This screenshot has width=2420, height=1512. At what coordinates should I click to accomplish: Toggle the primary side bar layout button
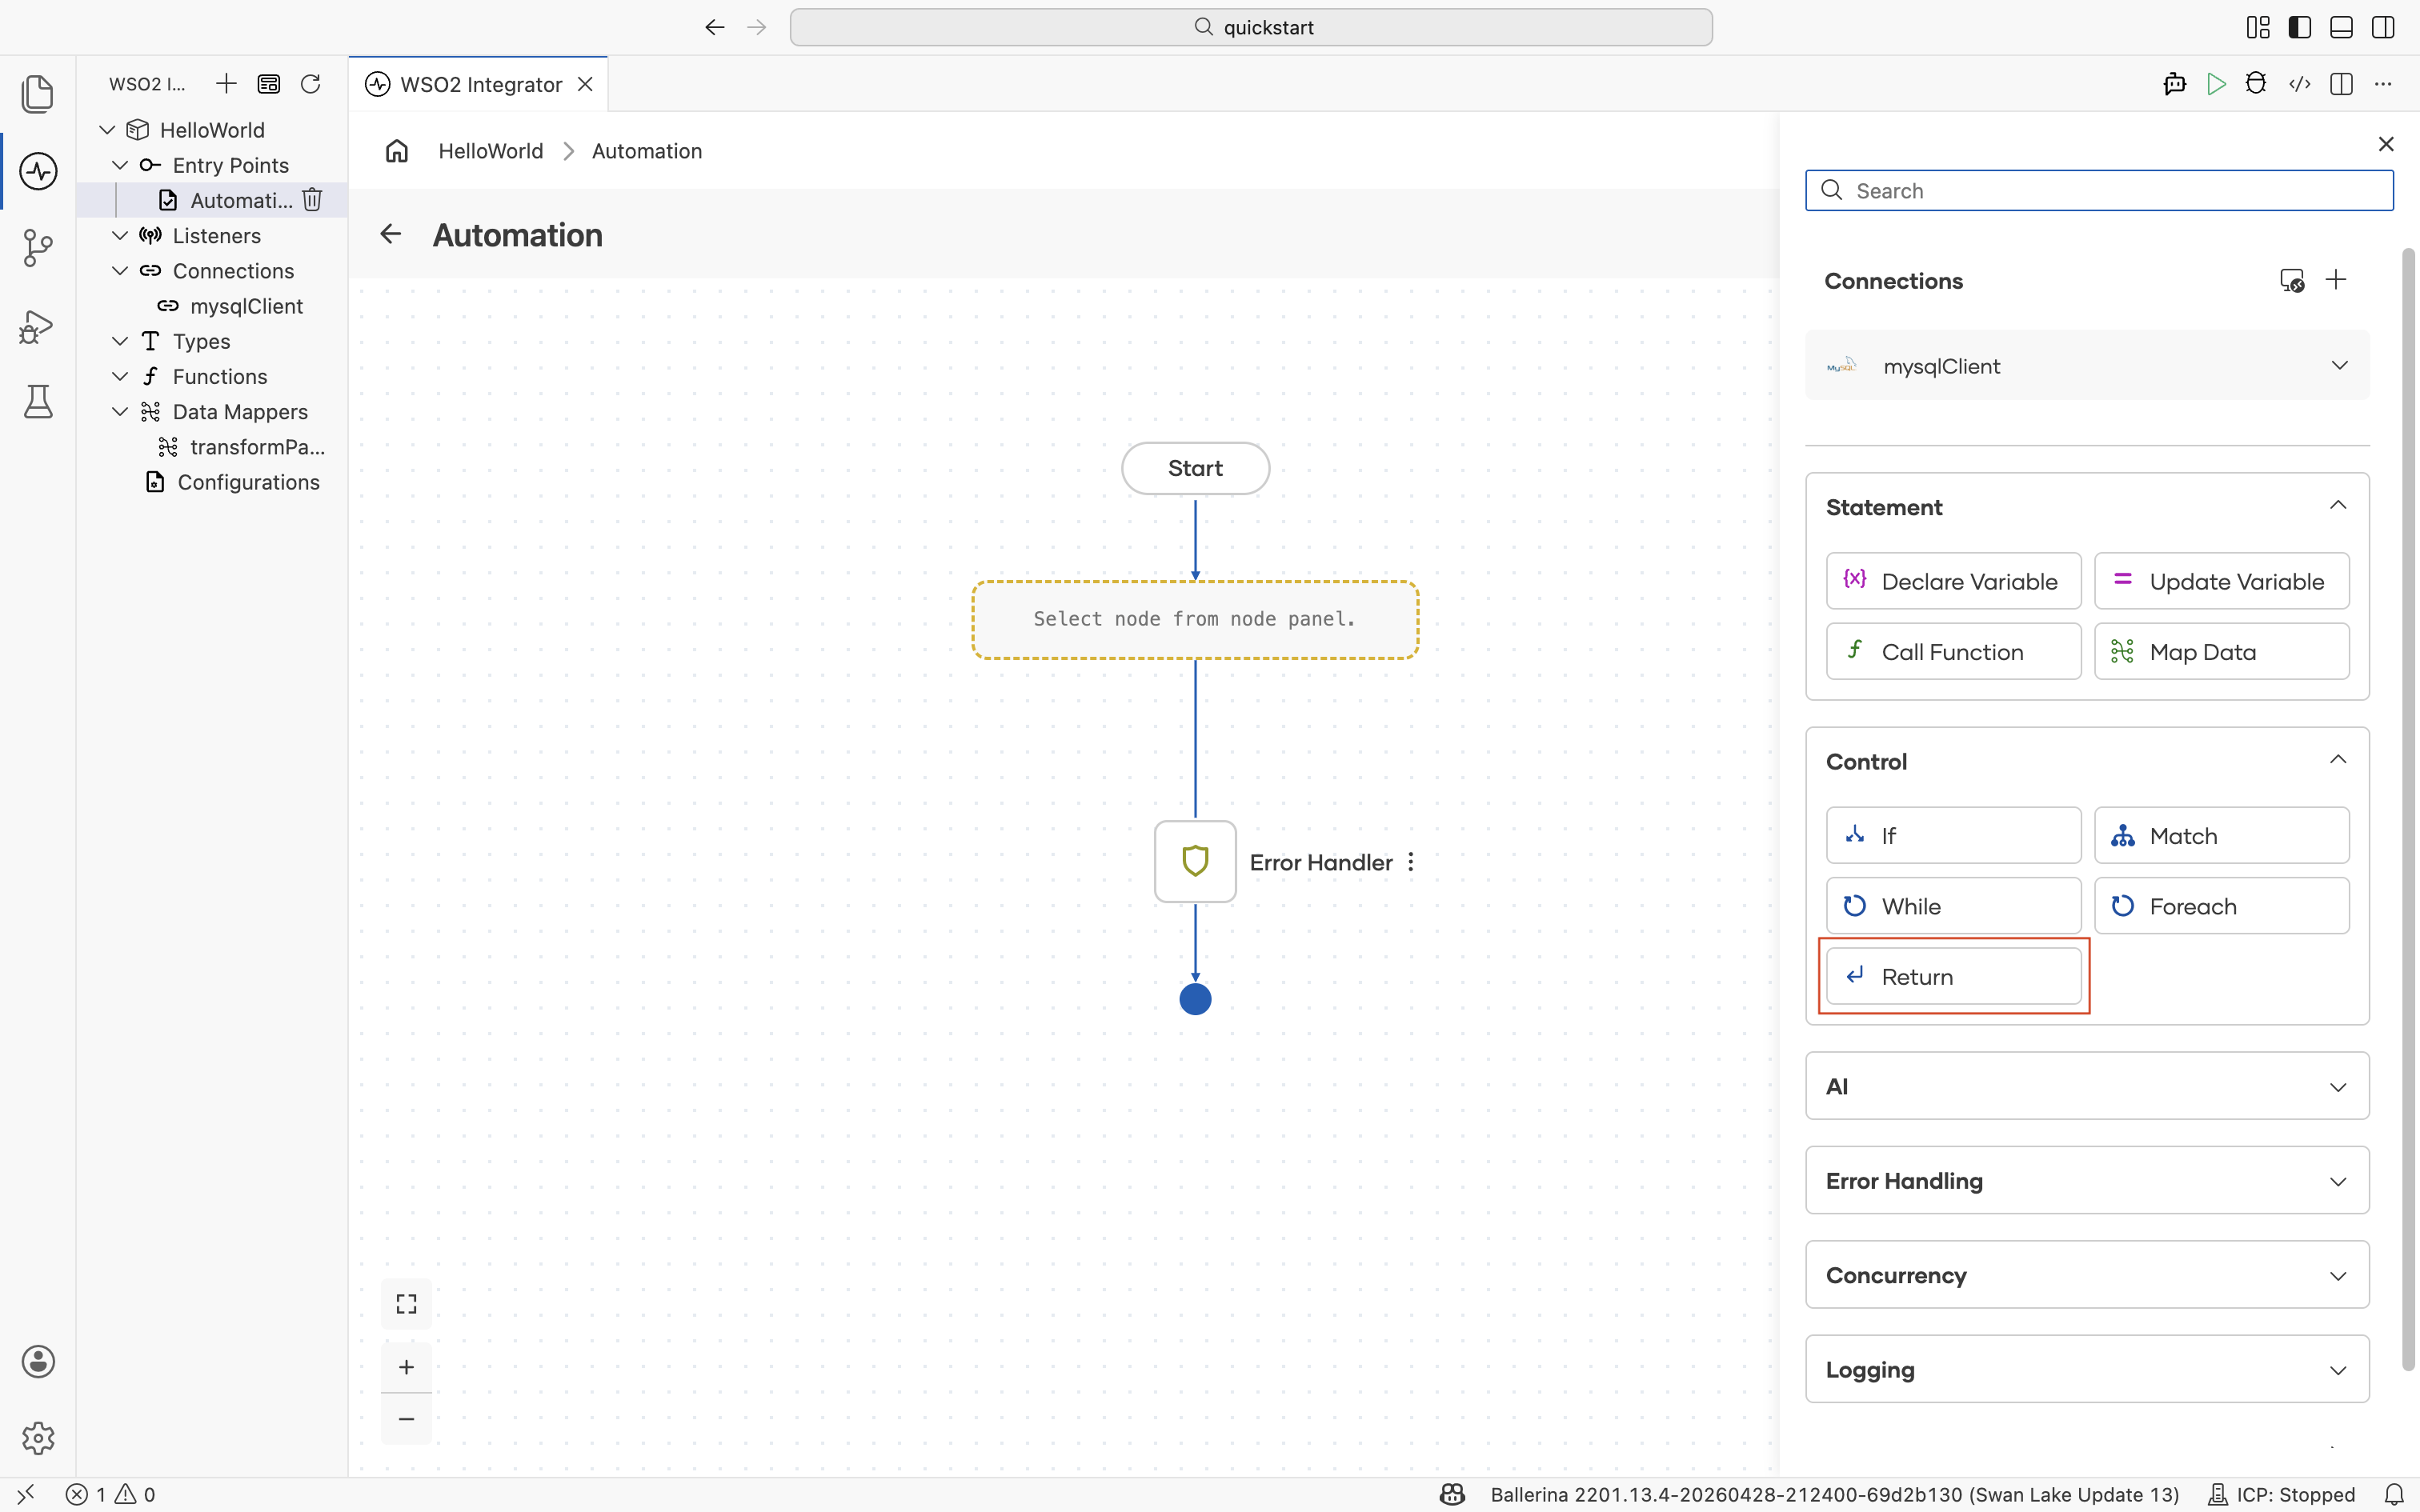pos(2299,27)
